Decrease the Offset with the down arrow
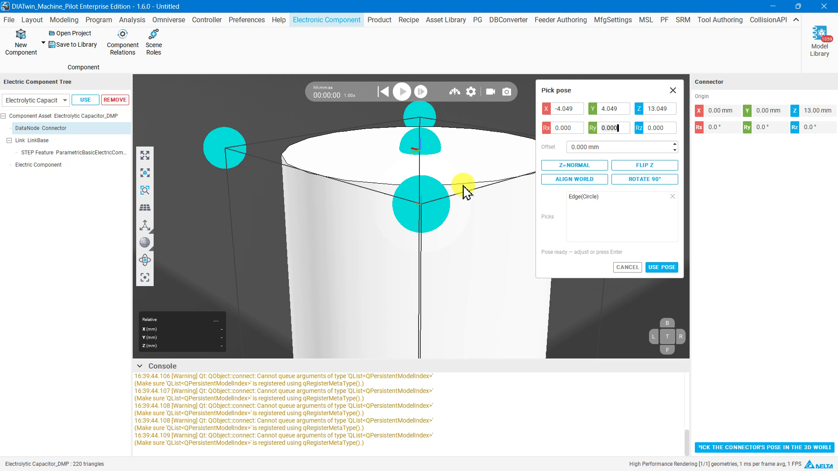Viewport: 838px width, 471px height. pyautogui.click(x=675, y=150)
